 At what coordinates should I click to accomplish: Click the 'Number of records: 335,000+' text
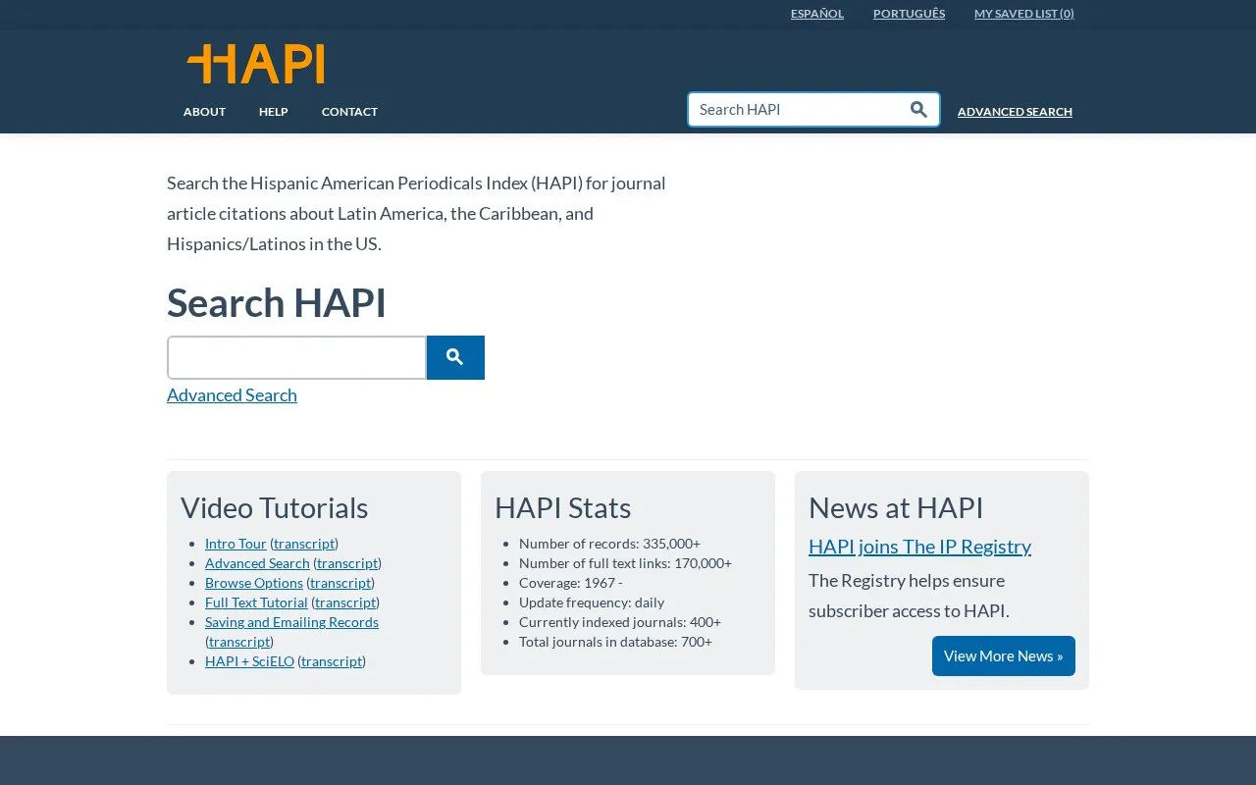coord(609,544)
